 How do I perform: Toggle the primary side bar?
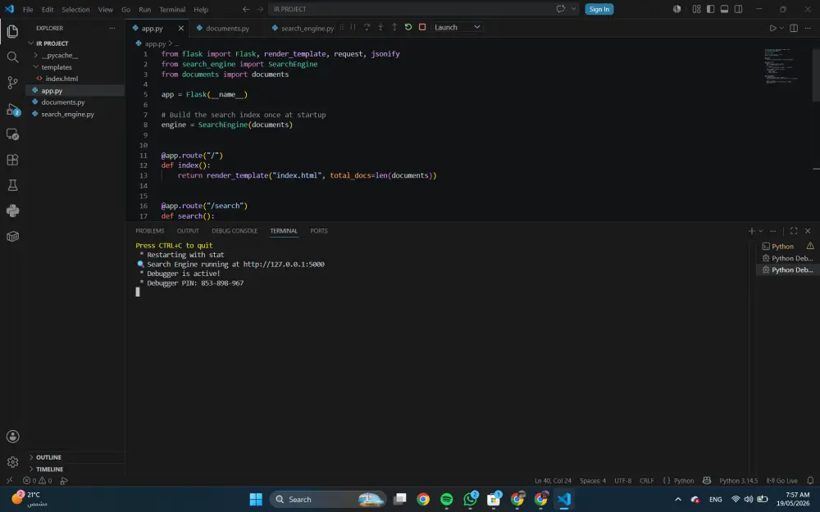(x=710, y=9)
